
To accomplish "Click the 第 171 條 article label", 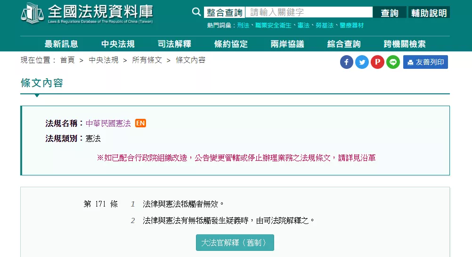I will (100, 204).
